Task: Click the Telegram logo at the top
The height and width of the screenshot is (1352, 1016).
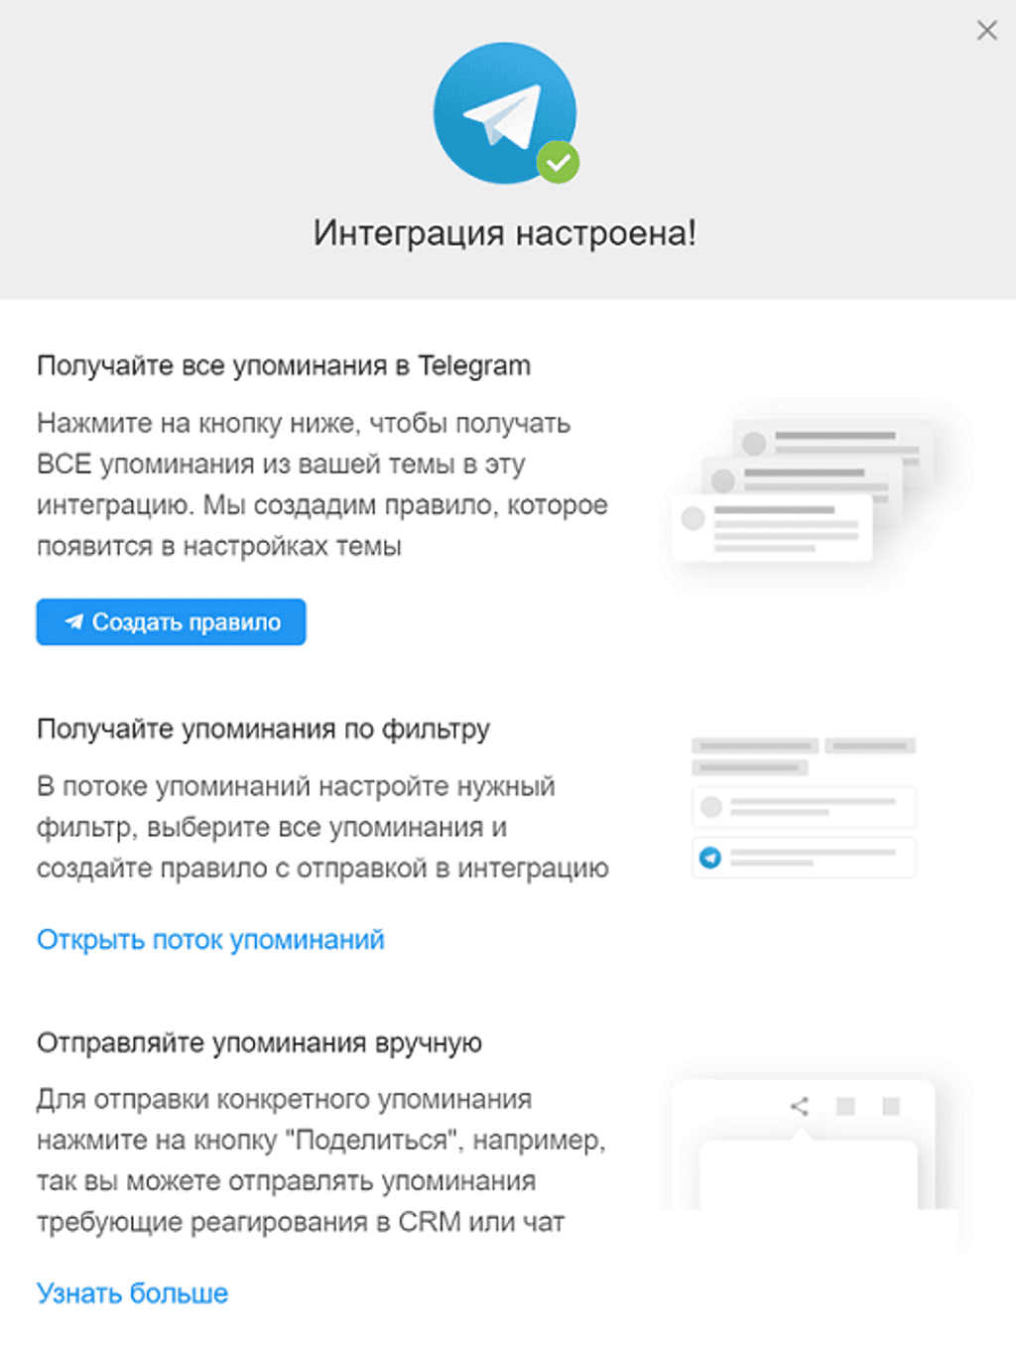Action: point(505,112)
